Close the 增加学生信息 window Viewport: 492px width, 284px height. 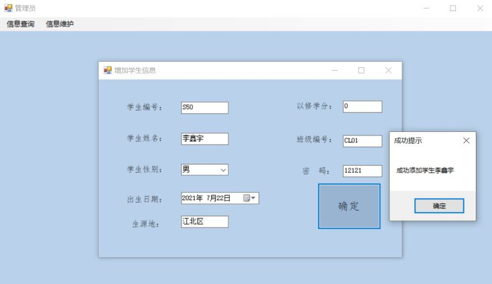[388, 71]
